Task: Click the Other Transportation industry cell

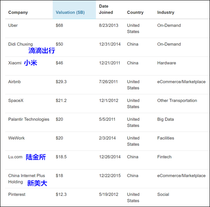Action: (177, 100)
